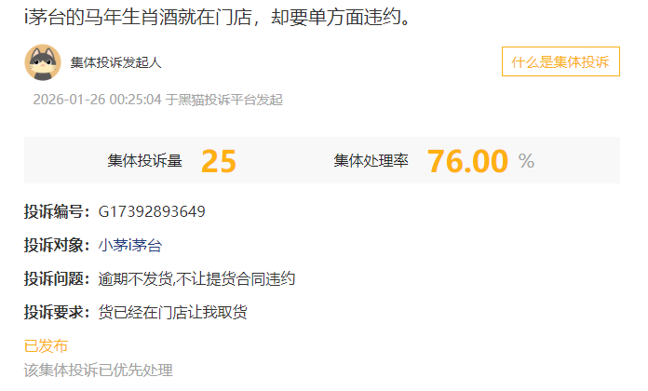Click the 投诉编号 field label

point(57,211)
